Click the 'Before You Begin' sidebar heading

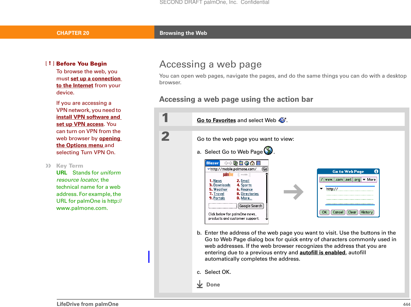(x=81, y=64)
